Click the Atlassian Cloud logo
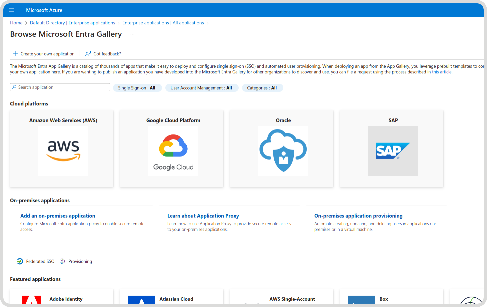The height and width of the screenshot is (307, 487). click(x=142, y=300)
